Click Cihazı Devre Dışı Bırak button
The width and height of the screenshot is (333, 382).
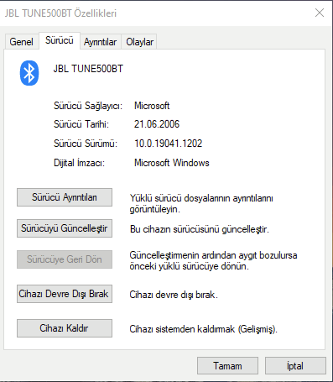[x=65, y=294]
